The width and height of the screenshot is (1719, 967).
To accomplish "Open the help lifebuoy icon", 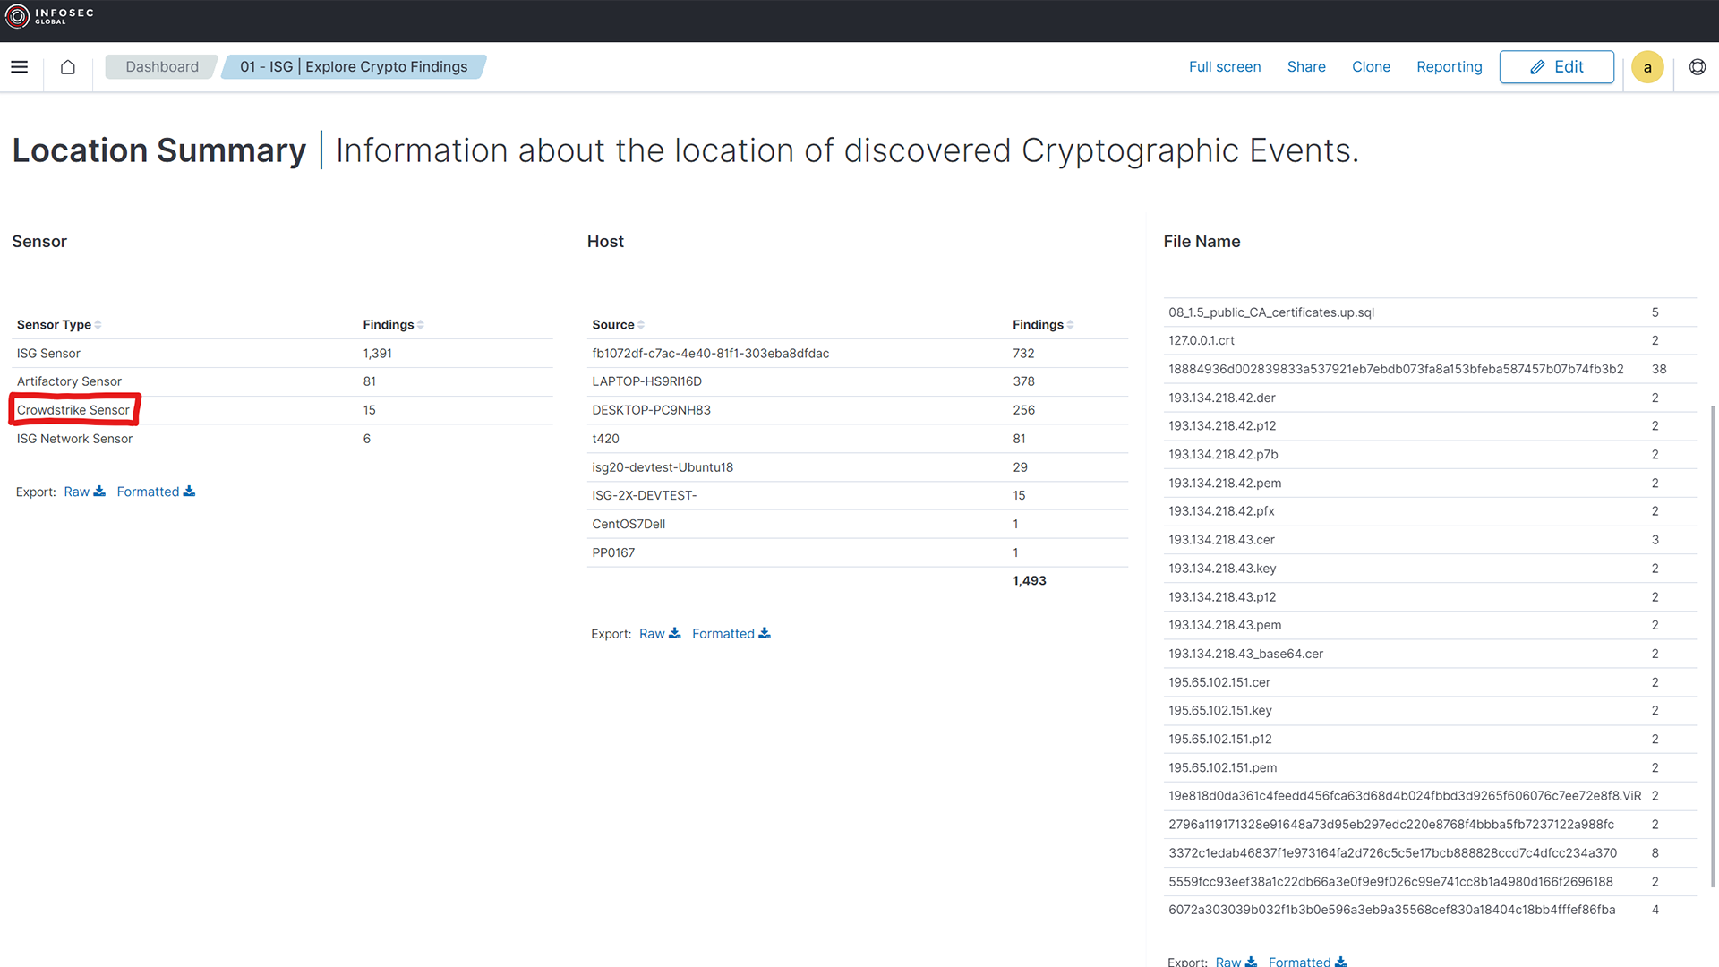I will coord(1697,67).
